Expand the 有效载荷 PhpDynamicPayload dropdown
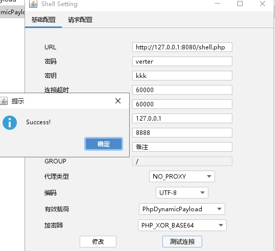 pyautogui.click(x=182, y=209)
